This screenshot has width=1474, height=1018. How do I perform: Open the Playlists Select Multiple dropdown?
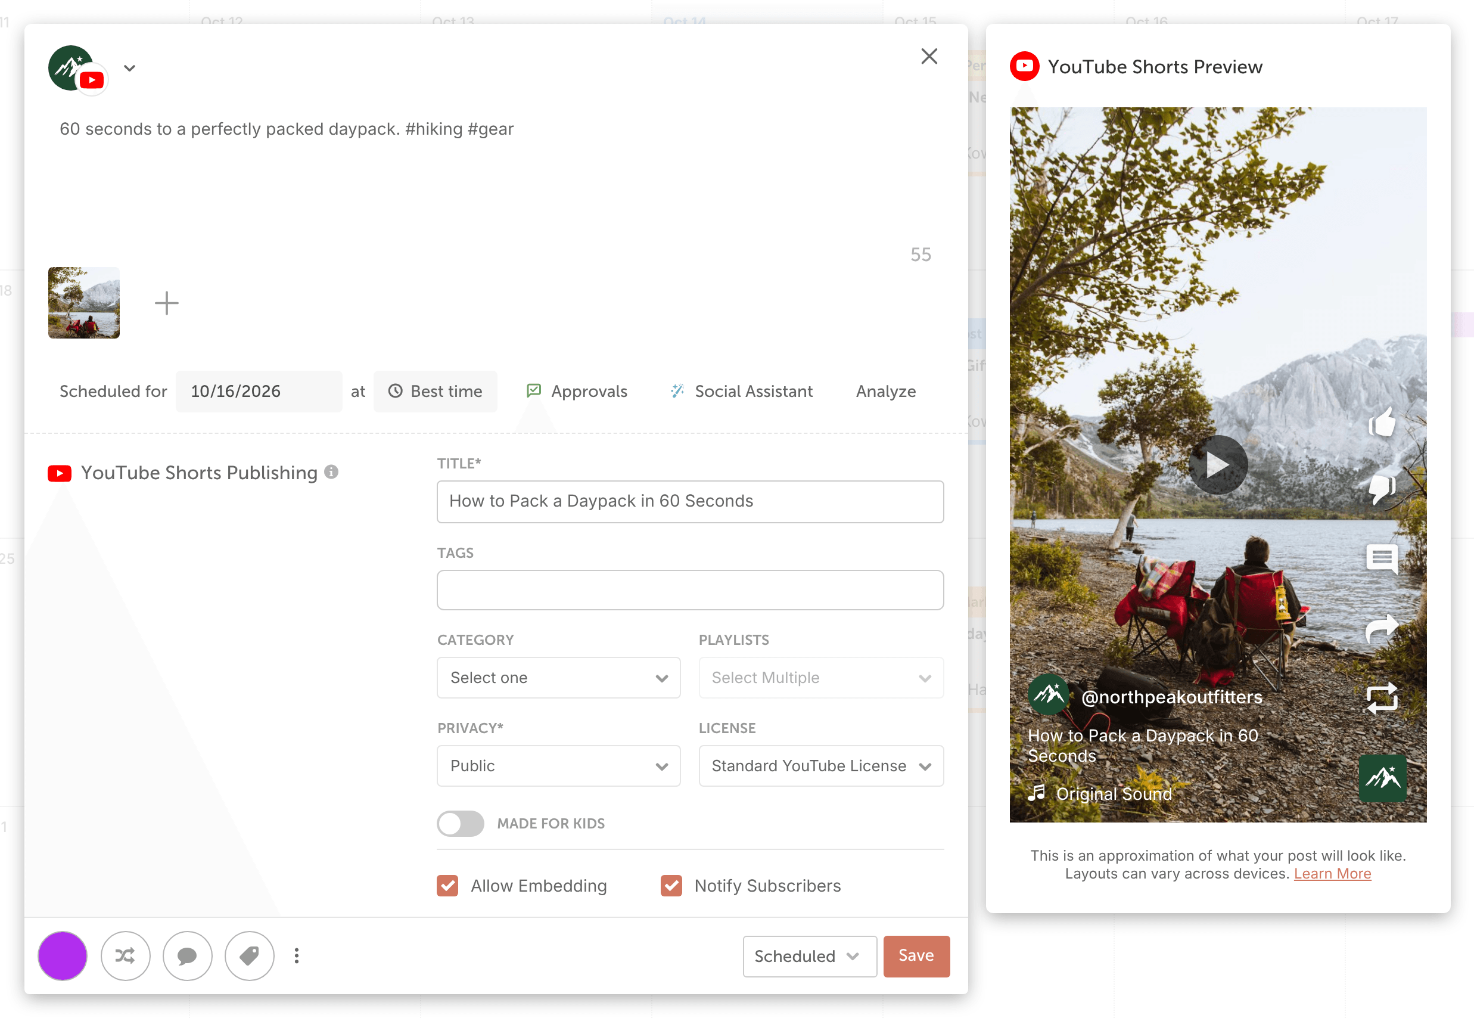[x=820, y=678]
